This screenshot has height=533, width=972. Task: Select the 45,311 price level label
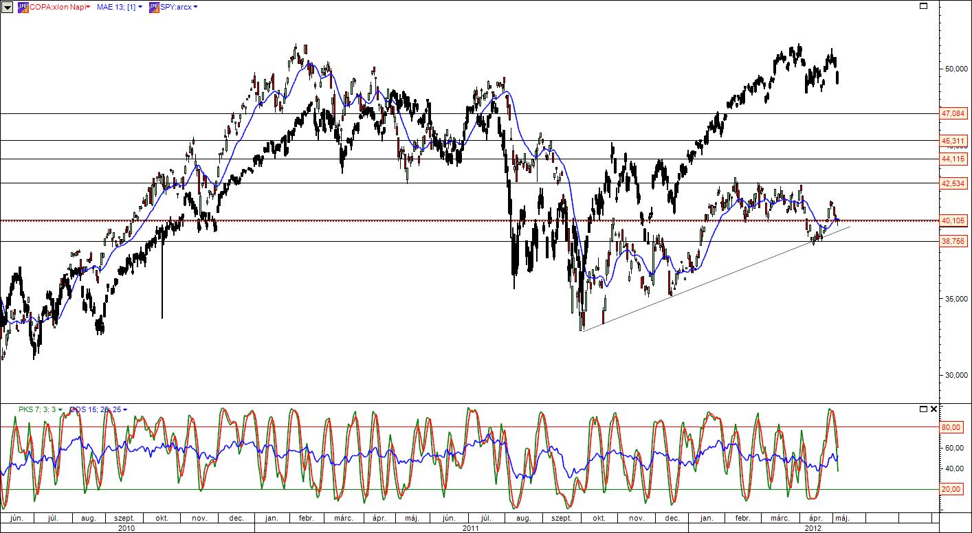tap(953, 141)
